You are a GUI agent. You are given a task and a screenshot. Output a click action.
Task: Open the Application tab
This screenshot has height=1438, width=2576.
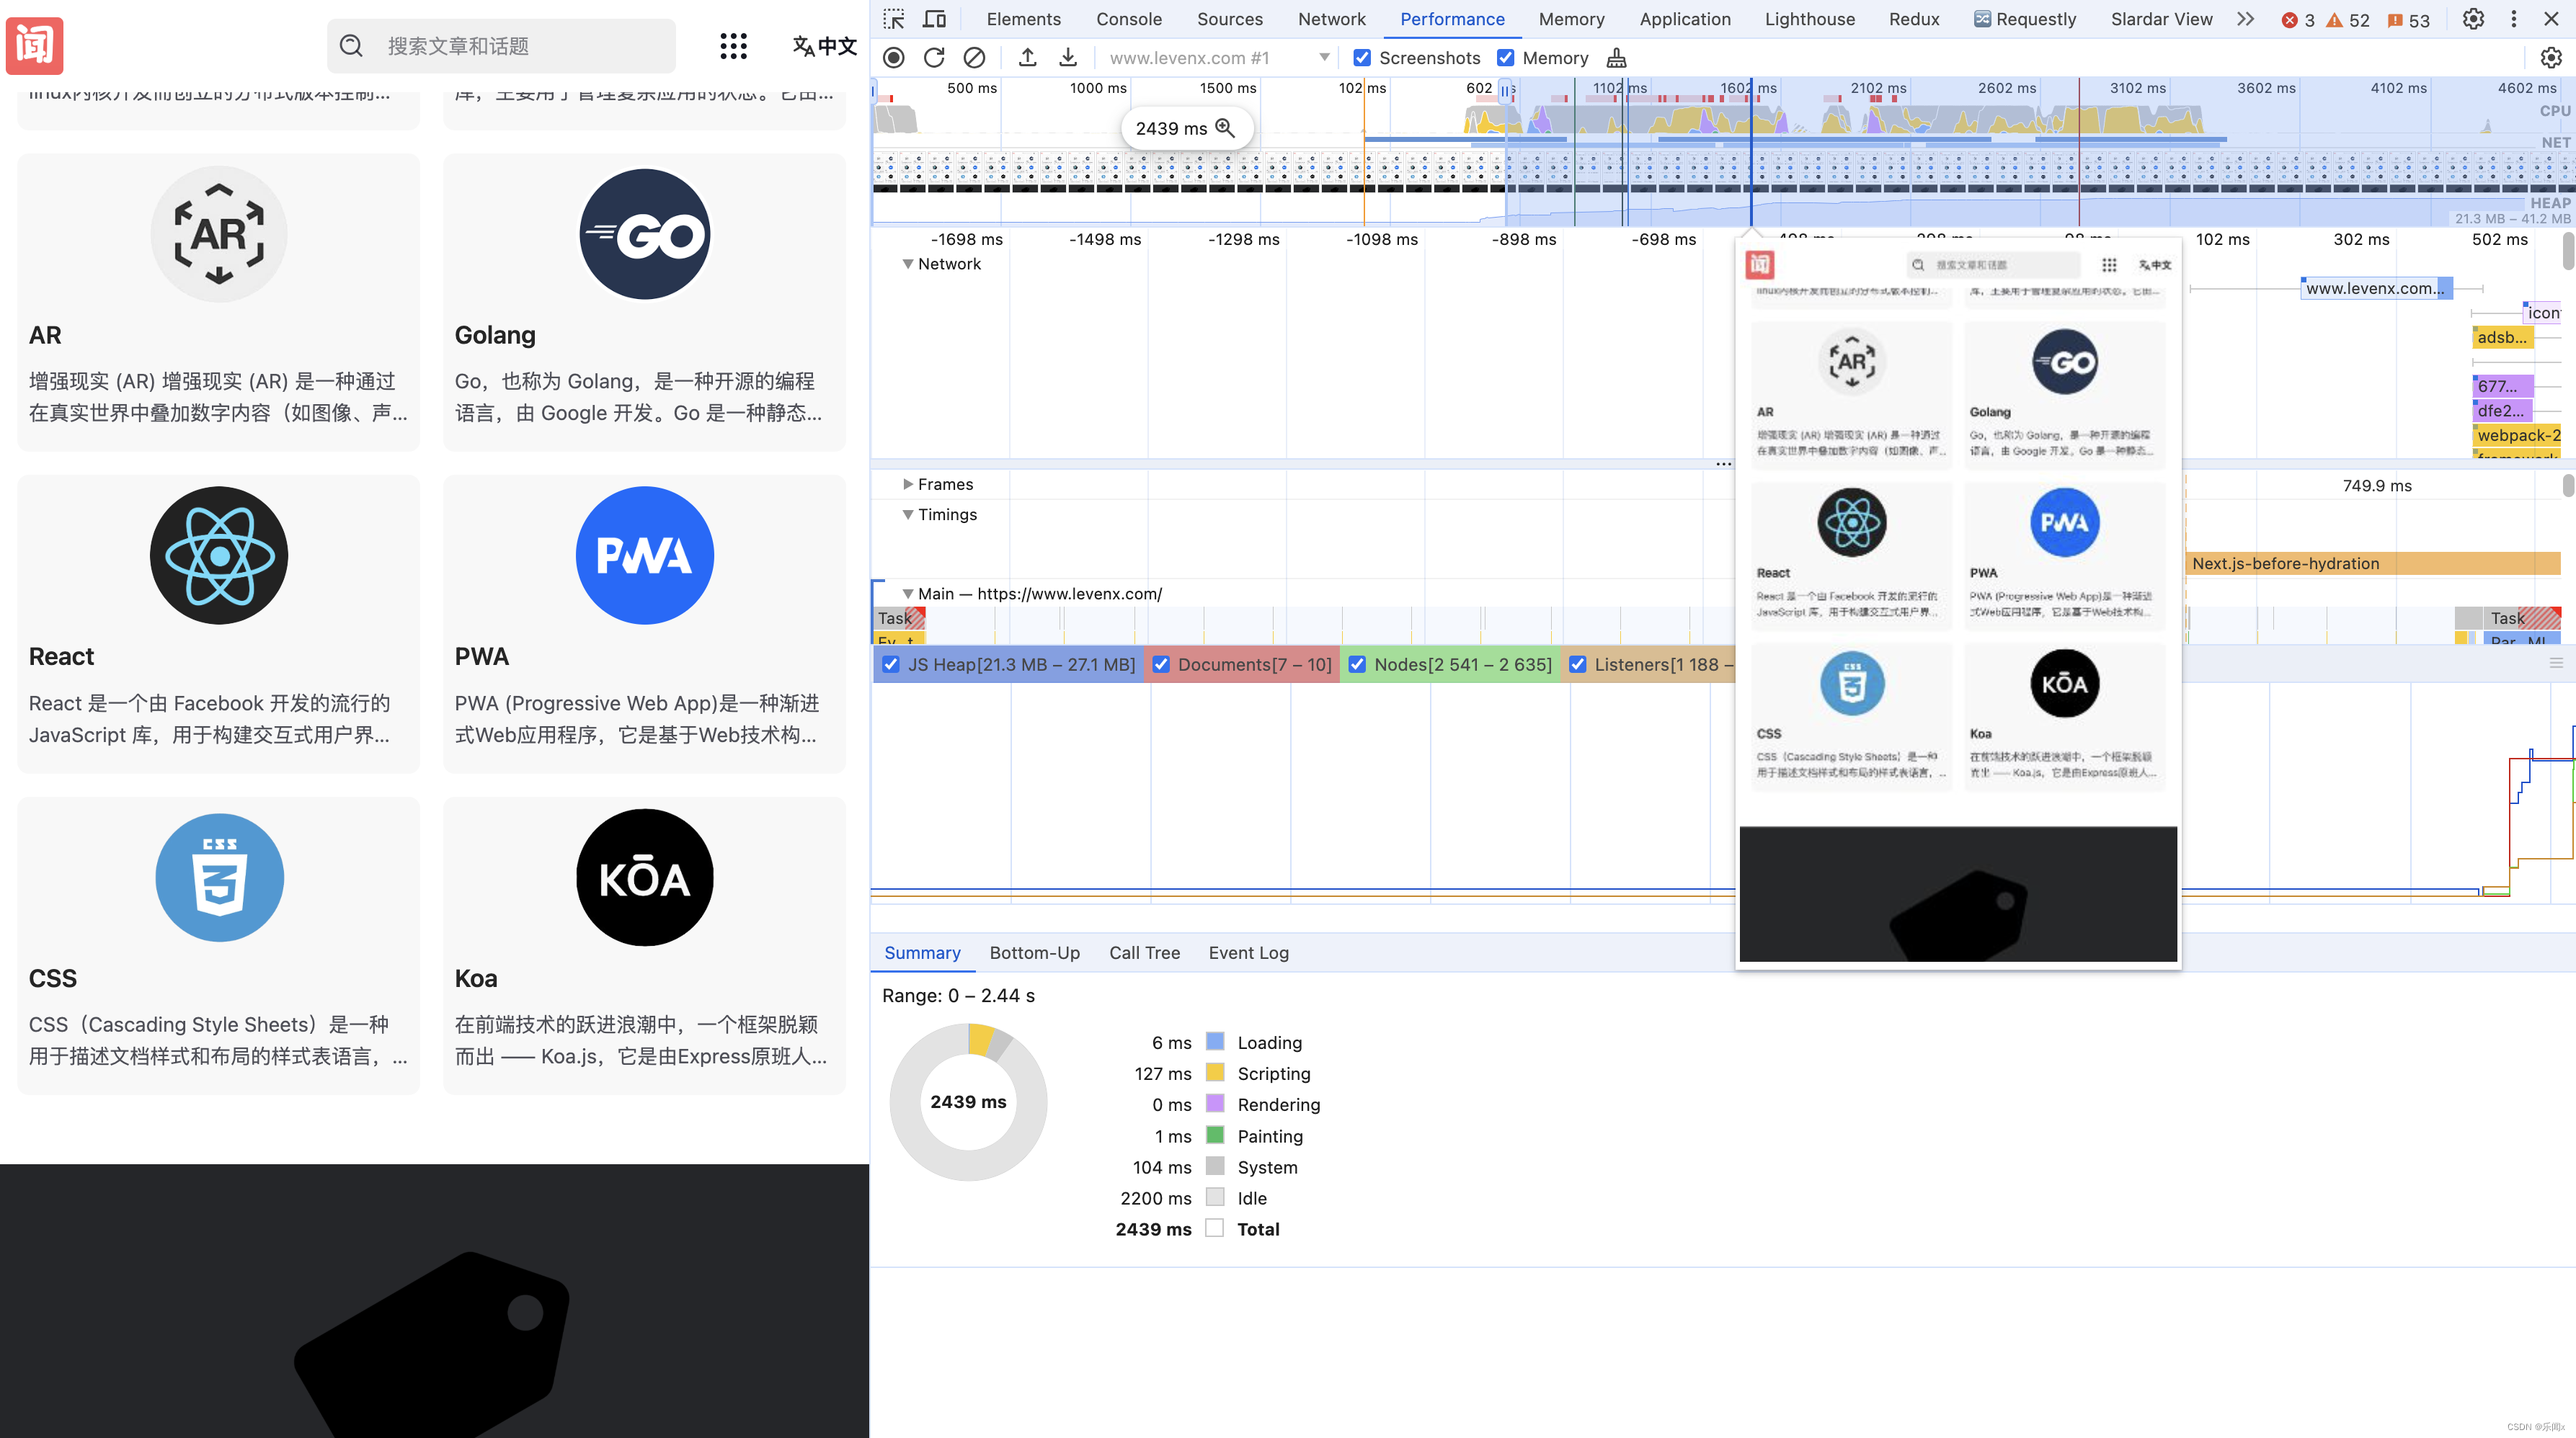[1685, 19]
